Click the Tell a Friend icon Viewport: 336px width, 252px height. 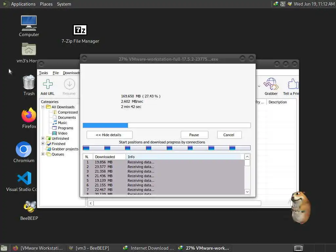[x=291, y=87]
